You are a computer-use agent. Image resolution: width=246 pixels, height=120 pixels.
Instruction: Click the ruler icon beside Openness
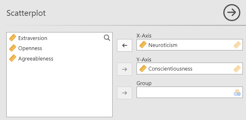click(13, 48)
